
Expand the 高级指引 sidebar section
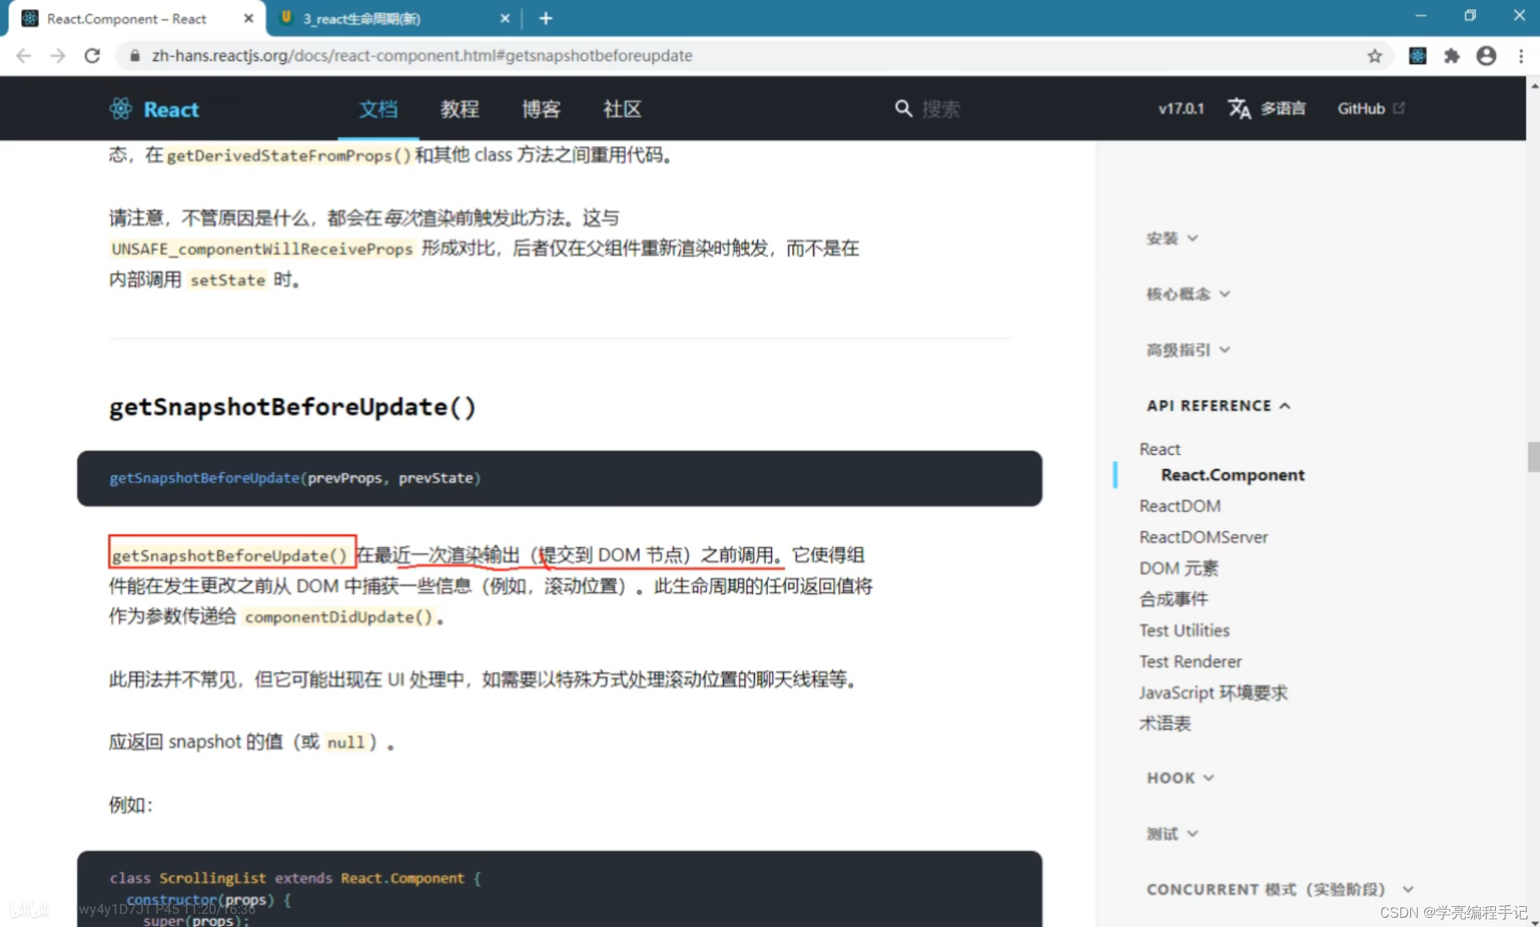point(1188,350)
